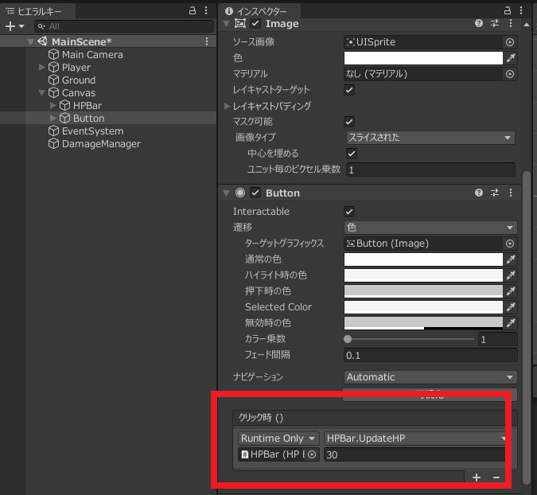
Task: Edit ユニット毎のピクセル乗数 field
Action: [430, 170]
